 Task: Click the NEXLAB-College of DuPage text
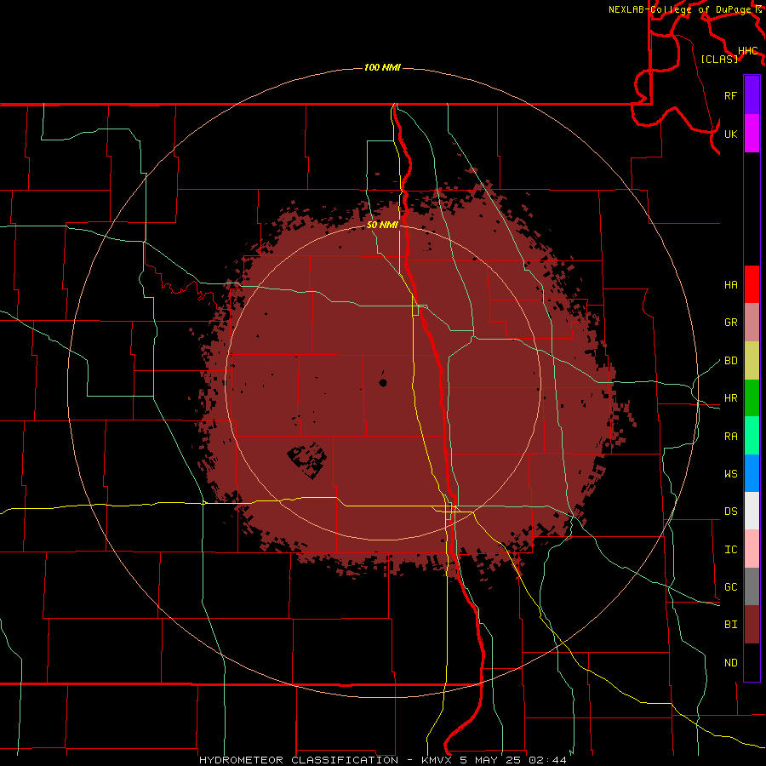coord(679,9)
